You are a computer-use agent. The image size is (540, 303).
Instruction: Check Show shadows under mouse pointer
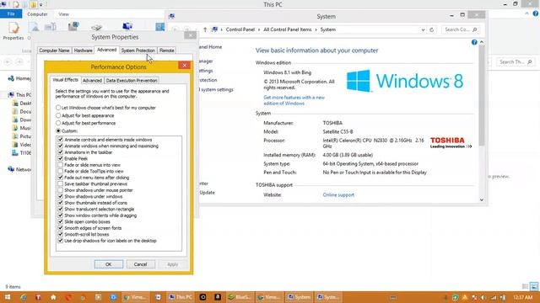[x=60, y=190]
